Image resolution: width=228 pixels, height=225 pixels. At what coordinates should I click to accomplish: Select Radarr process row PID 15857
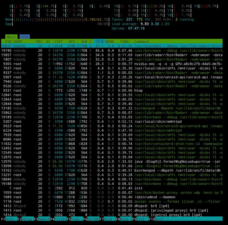pyautogui.click(x=112, y=55)
